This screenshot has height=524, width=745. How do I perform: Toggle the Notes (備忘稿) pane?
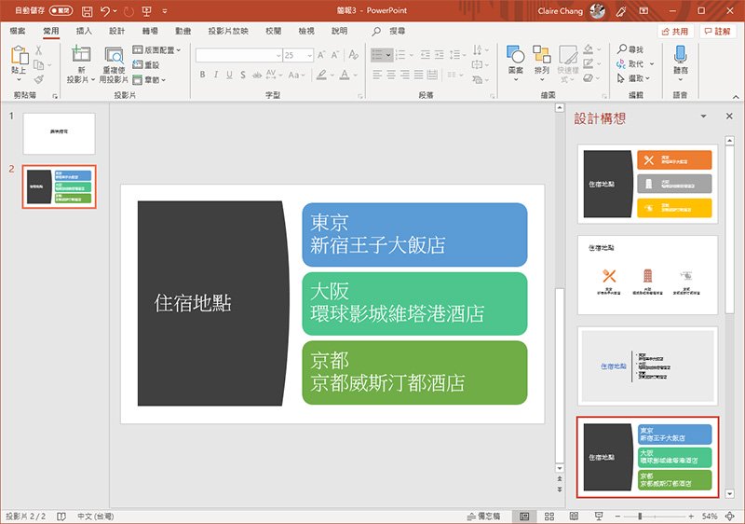482,516
